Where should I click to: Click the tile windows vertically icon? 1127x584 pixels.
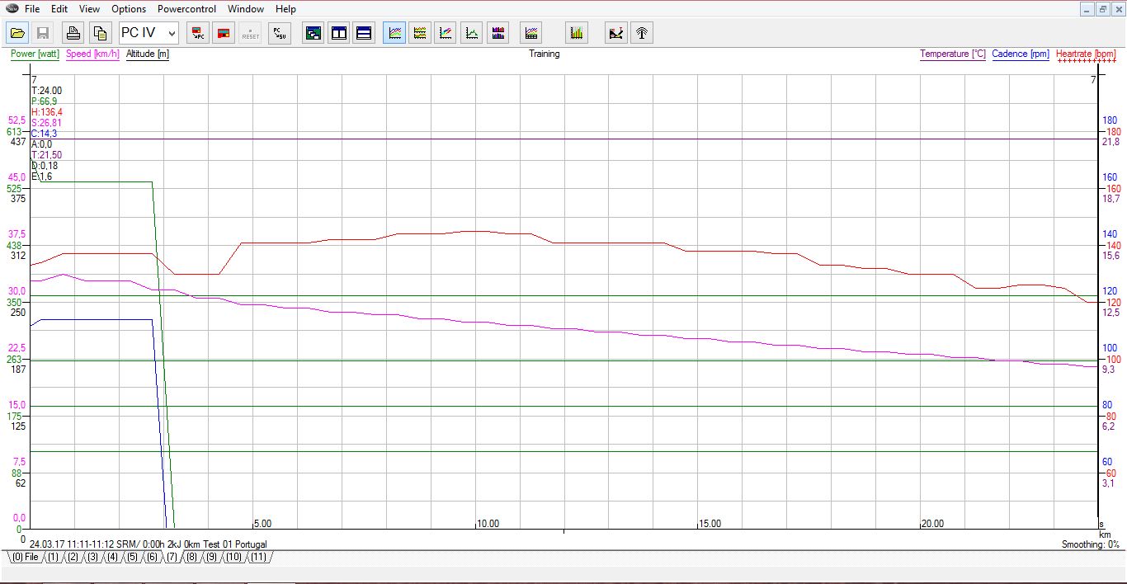point(339,33)
